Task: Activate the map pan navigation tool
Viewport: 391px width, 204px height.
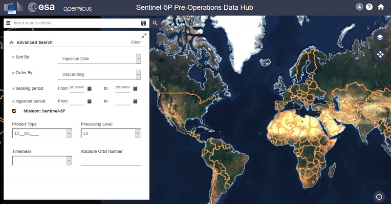Action: point(380,54)
